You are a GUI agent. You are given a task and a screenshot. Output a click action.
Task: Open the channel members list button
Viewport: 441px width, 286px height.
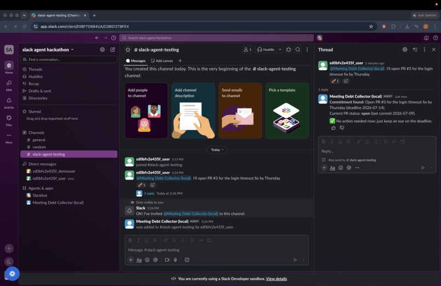pyautogui.click(x=247, y=50)
